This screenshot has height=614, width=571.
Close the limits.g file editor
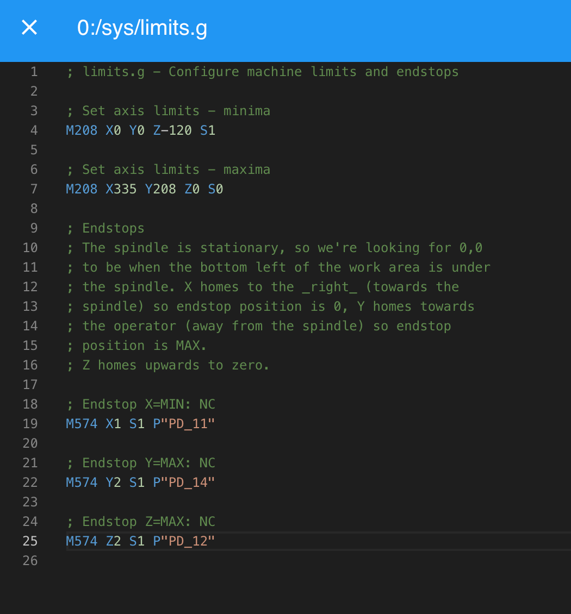coord(29,28)
